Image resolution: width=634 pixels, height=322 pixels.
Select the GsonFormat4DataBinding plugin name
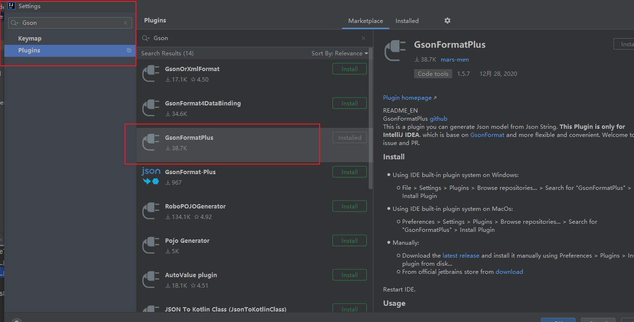pos(203,104)
